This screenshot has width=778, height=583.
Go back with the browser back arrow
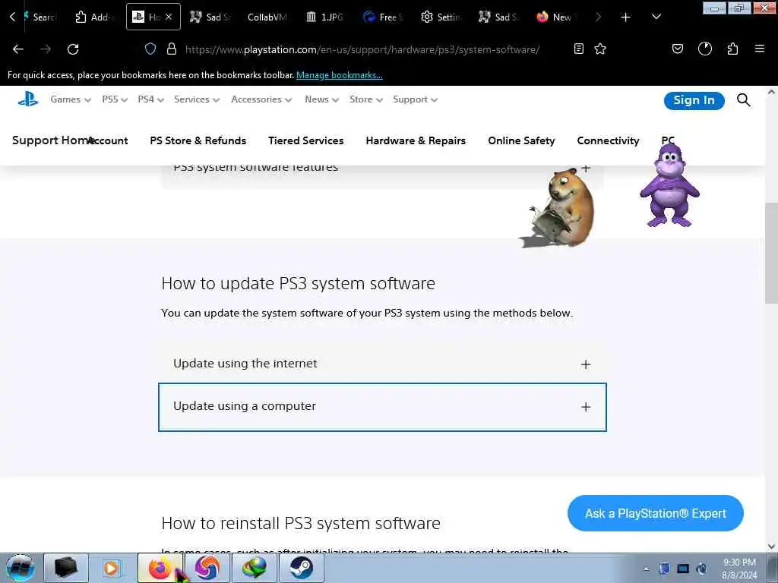(x=18, y=49)
